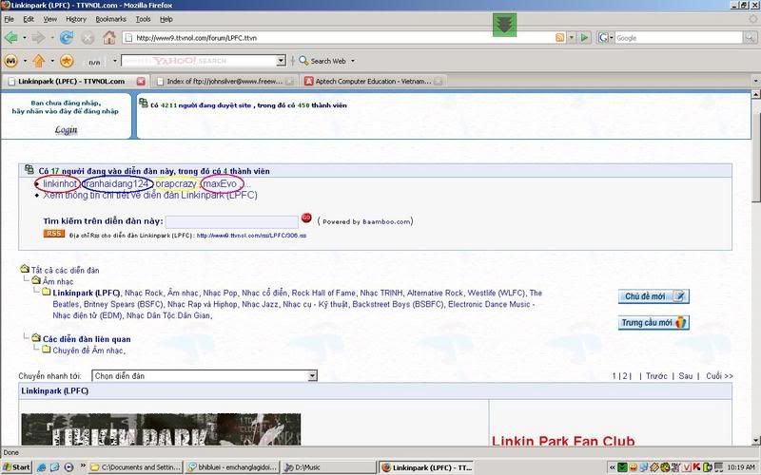Open the Back history dropdown arrow
Screen dimensions: 761x475
tap(25, 38)
